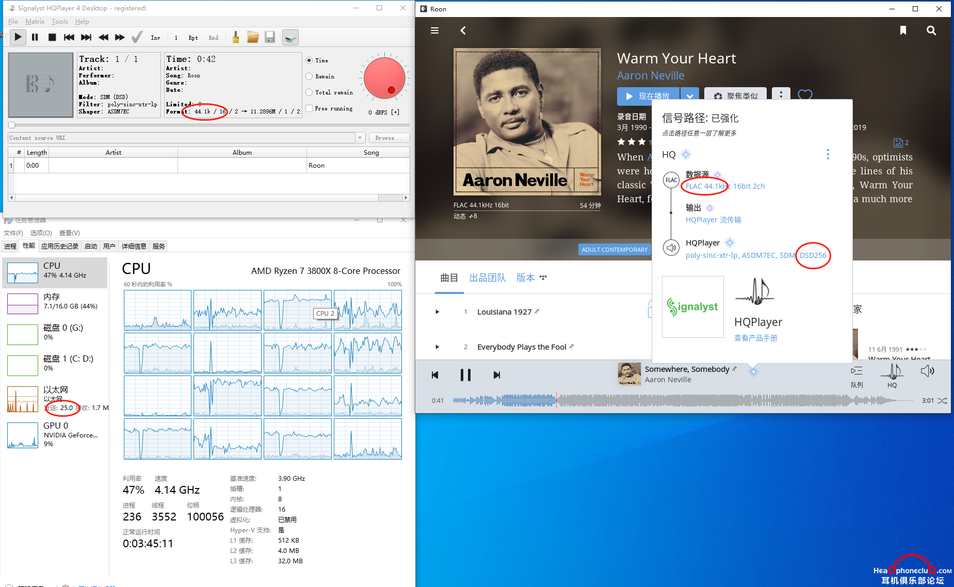Open playlist folder icon in HQPlayer
This screenshot has width=954, height=587.
point(253,37)
